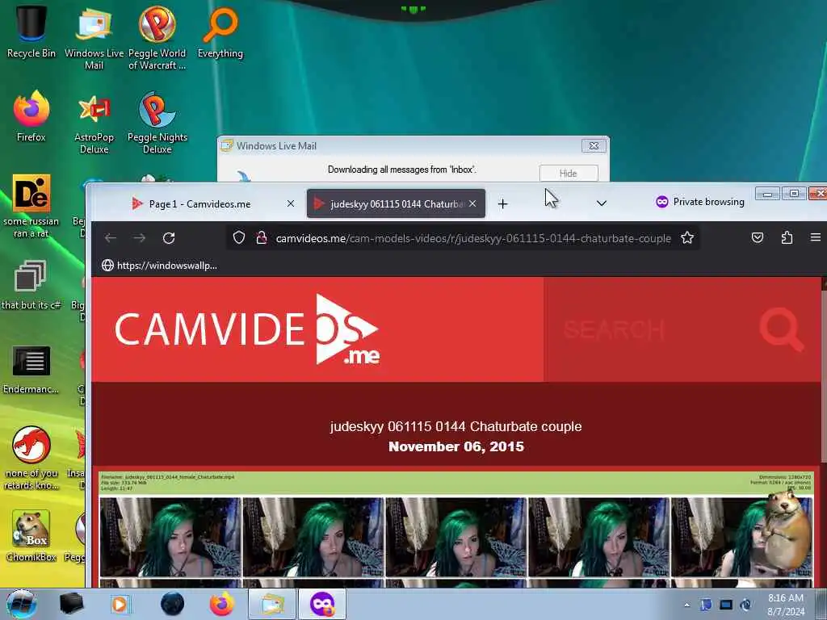This screenshot has width=827, height=620.
Task: Click Hide in the Windows Live Mail dialog
Action: 569,173
